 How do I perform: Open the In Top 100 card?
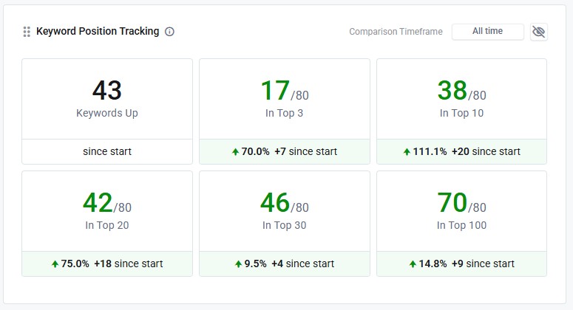(x=462, y=211)
